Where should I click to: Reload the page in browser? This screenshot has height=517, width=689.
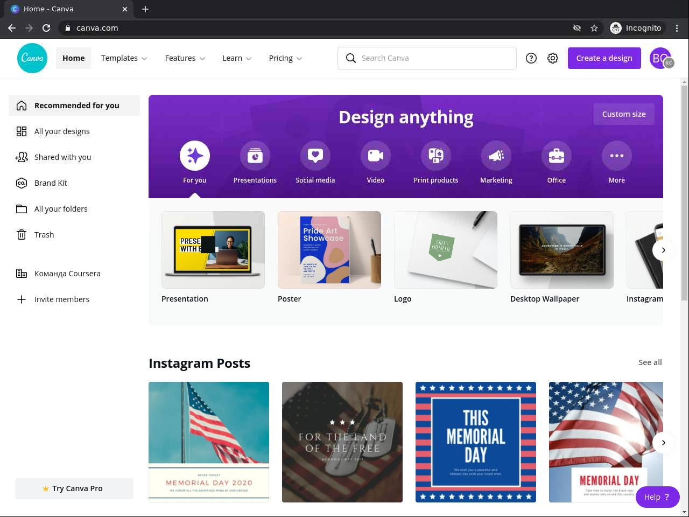coord(46,28)
